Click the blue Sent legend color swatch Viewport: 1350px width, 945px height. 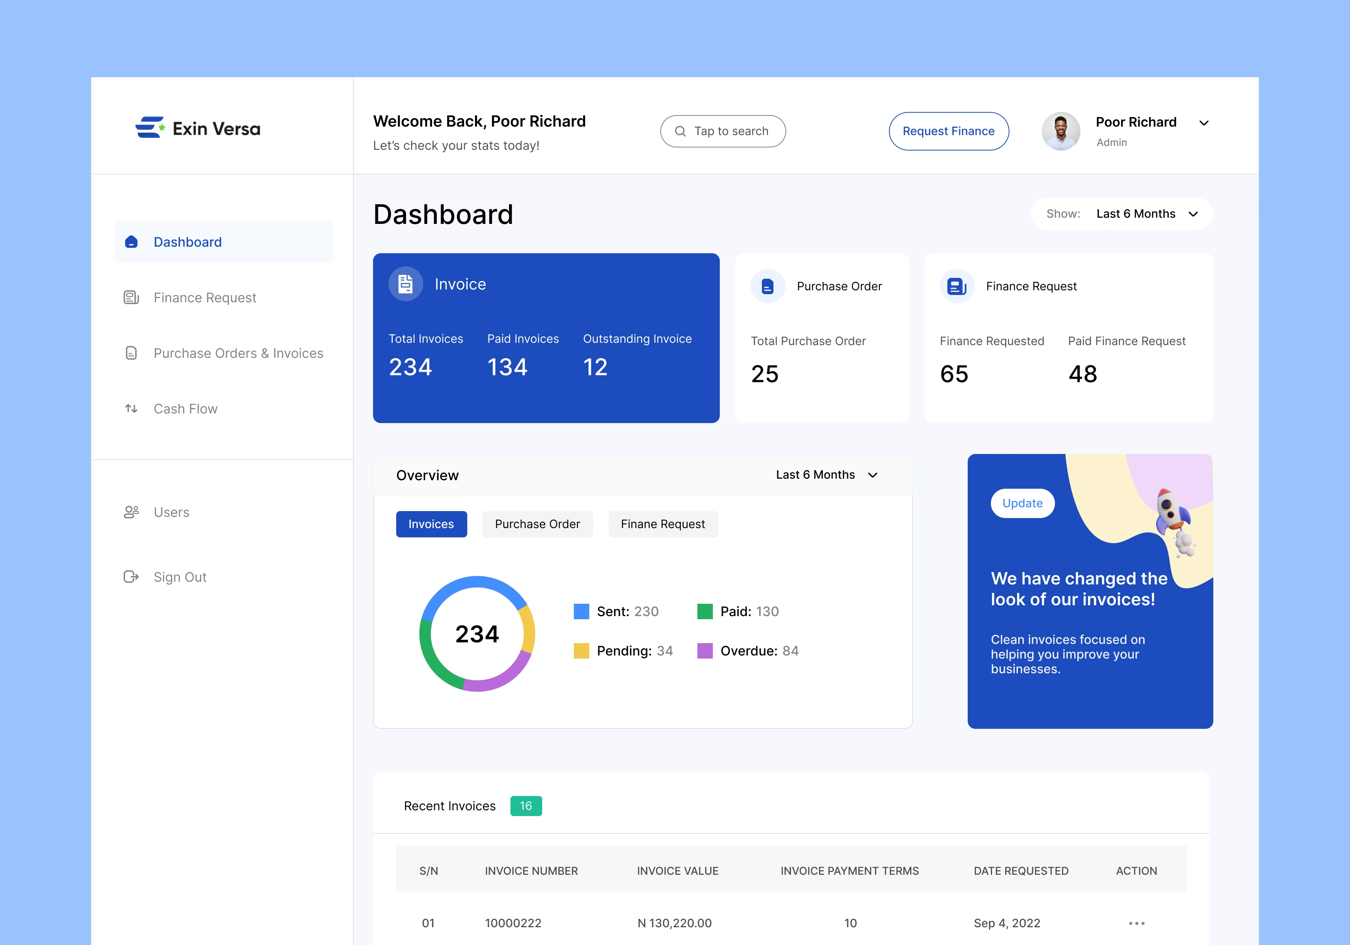(581, 612)
